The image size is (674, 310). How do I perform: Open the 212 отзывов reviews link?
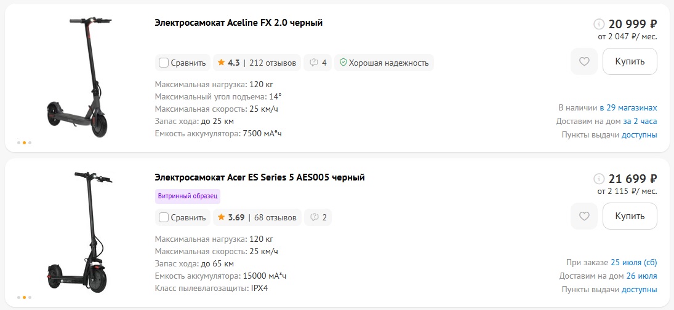click(x=273, y=63)
